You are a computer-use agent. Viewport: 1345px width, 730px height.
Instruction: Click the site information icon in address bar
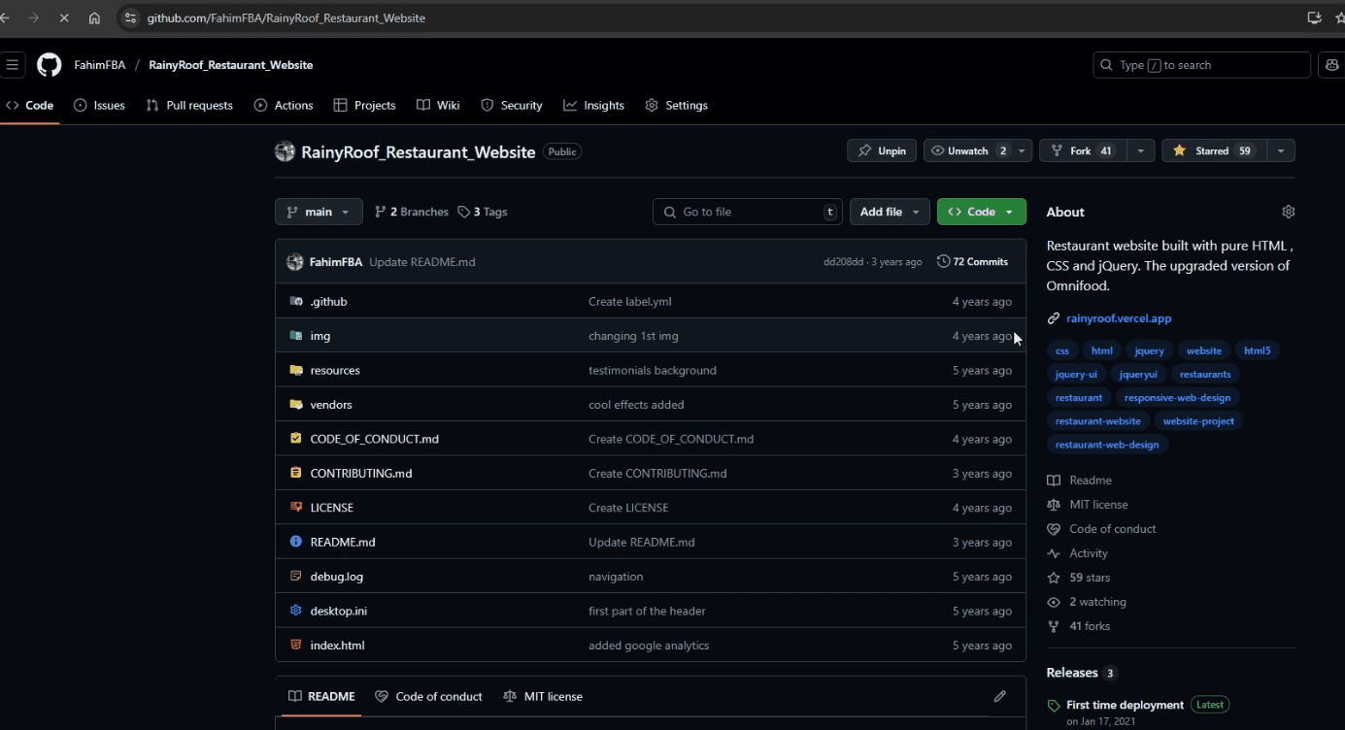[x=131, y=17]
